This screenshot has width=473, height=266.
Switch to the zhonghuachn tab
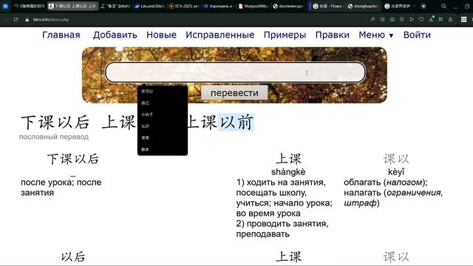pyautogui.click(x=363, y=6)
